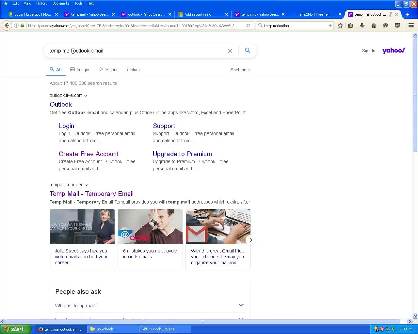Open the View menu
Screen dimensions: 418x334
[27, 3]
